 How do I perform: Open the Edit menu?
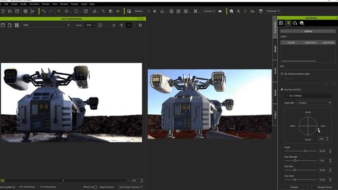click(x=6, y=4)
